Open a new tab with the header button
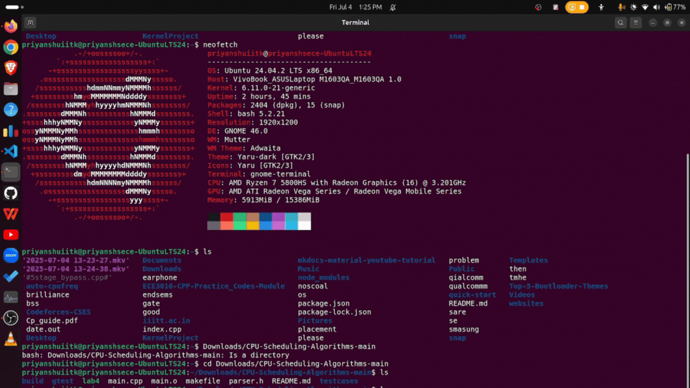The height and width of the screenshot is (388, 690). pyautogui.click(x=30, y=23)
